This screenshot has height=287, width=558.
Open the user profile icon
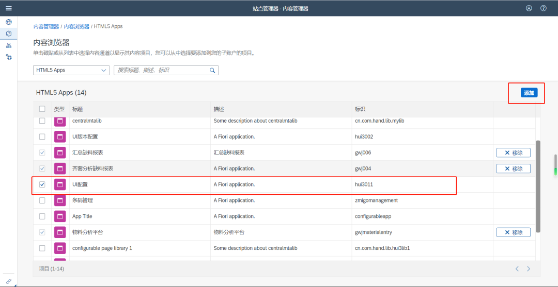coord(529,8)
